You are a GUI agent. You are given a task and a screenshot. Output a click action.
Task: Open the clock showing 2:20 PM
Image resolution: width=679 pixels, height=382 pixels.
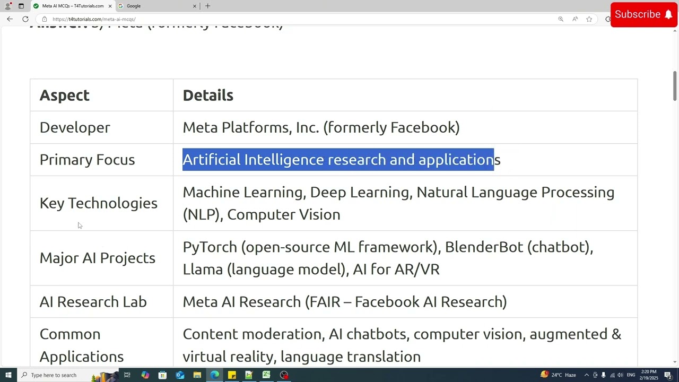pos(650,375)
